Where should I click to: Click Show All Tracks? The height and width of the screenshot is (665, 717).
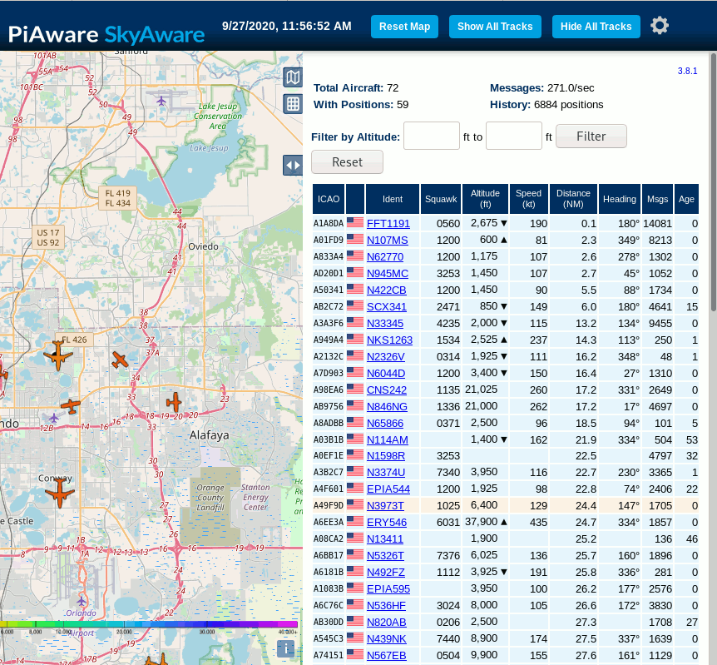(x=495, y=27)
